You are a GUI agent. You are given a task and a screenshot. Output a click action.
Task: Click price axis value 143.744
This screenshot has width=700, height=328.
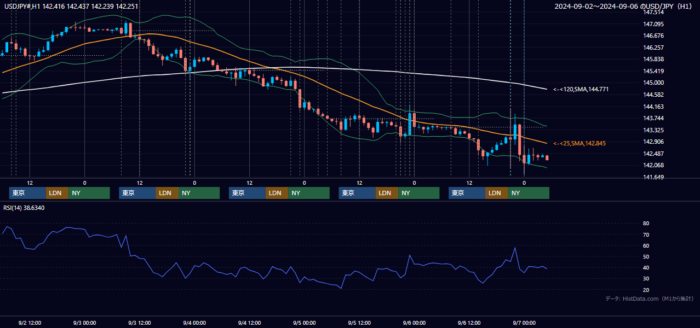coord(653,118)
